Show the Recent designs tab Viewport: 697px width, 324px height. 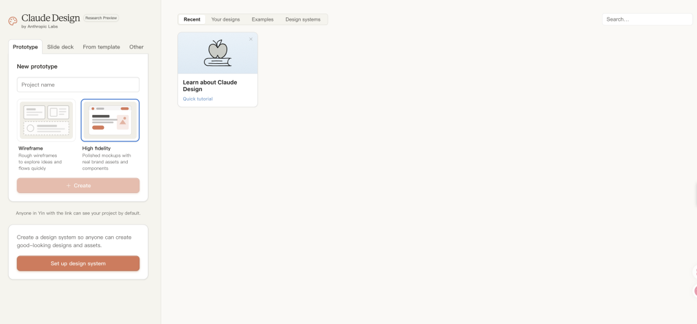pos(192,19)
